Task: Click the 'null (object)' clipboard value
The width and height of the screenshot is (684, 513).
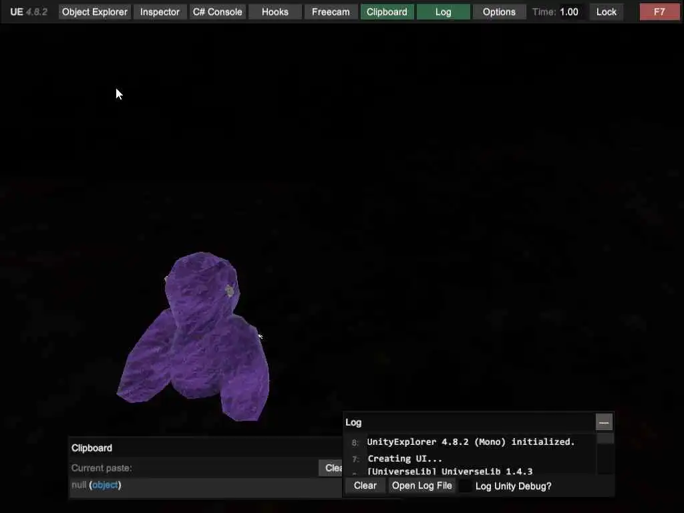Action: (x=96, y=485)
